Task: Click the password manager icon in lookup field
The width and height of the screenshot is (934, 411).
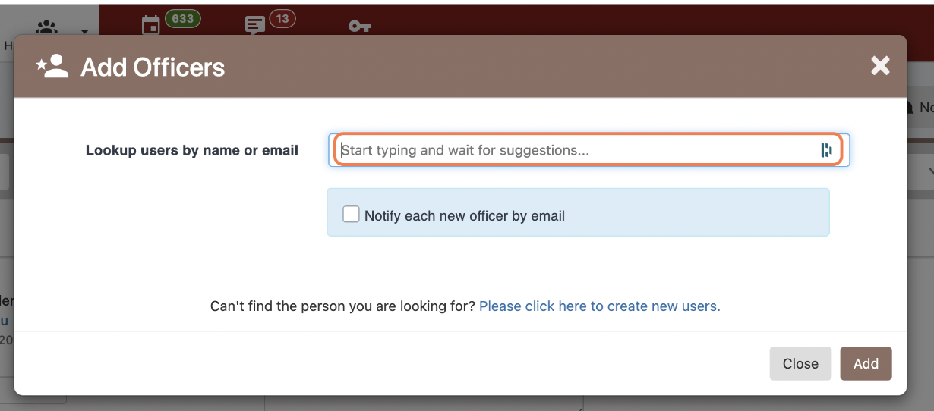Action: point(826,150)
